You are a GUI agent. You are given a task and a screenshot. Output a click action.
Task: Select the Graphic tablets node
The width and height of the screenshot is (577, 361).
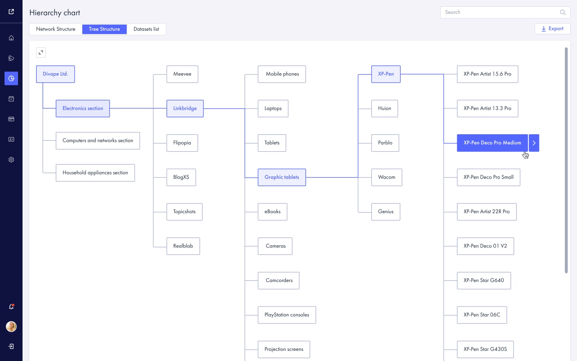click(x=282, y=177)
